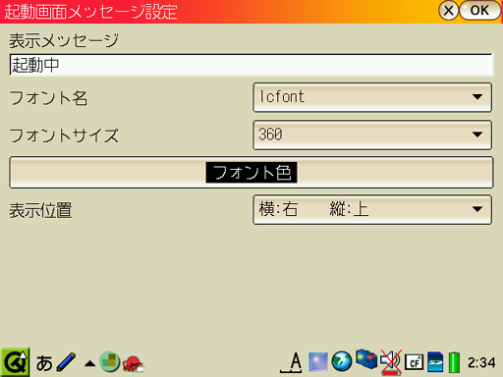Click the underlined A text applet icon
503x377 pixels.
pos(292,362)
